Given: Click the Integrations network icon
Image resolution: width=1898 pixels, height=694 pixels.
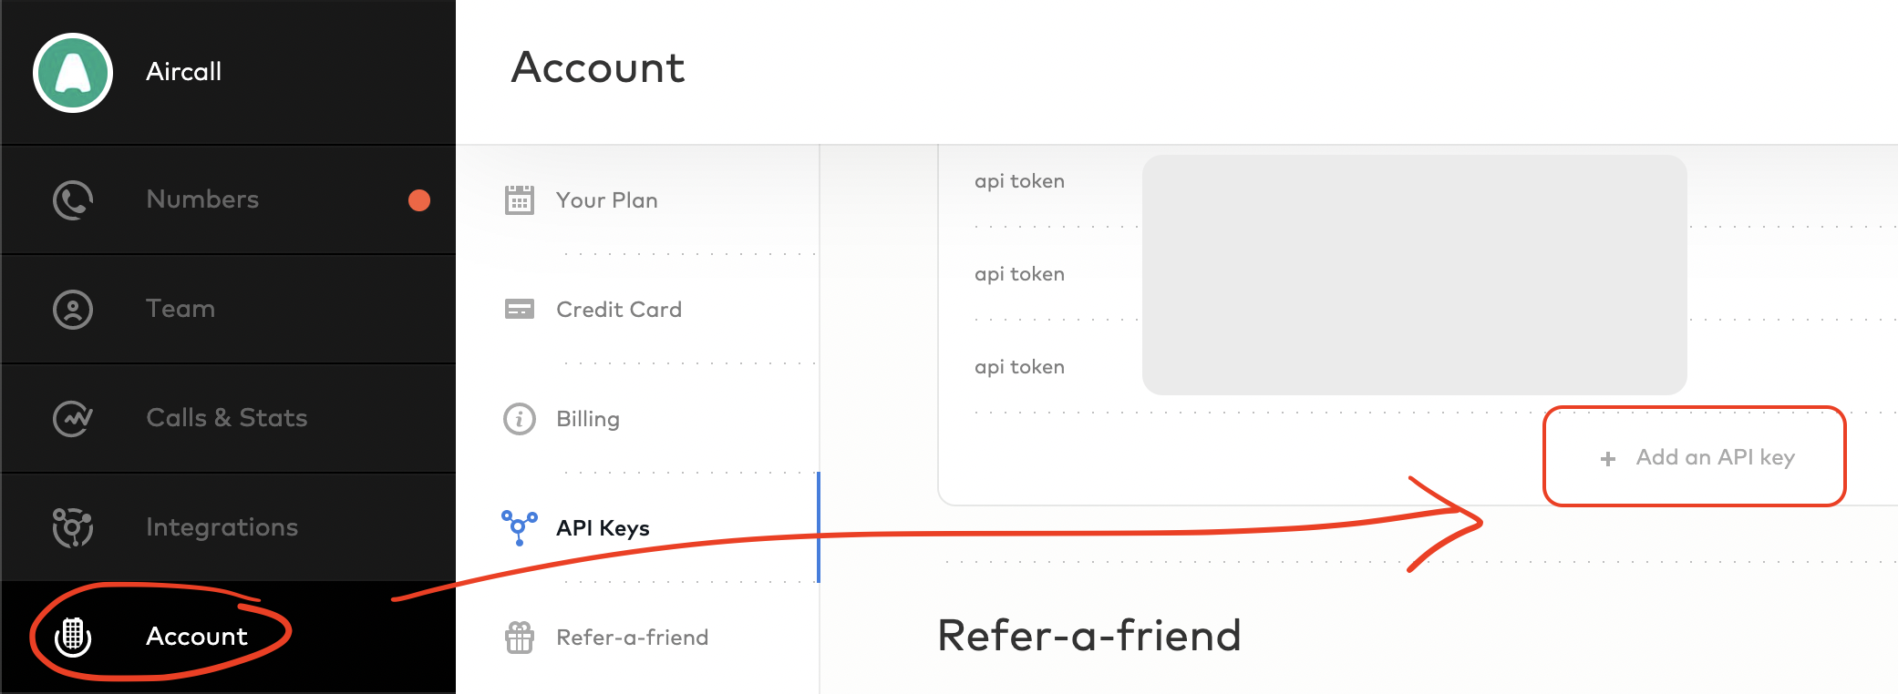Looking at the screenshot, I should tap(73, 526).
